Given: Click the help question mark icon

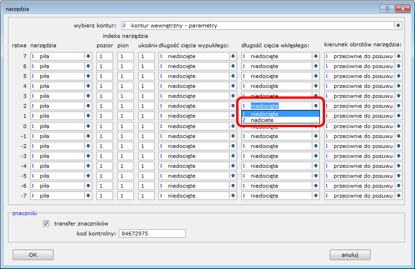Looking at the screenshot, I should coord(388,9).
